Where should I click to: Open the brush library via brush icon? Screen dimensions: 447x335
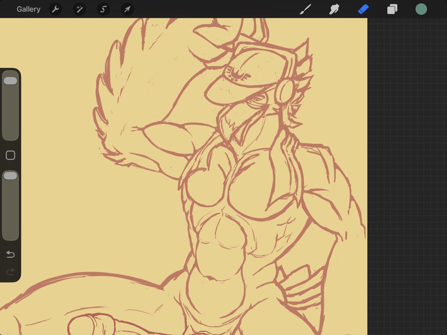[x=305, y=9]
